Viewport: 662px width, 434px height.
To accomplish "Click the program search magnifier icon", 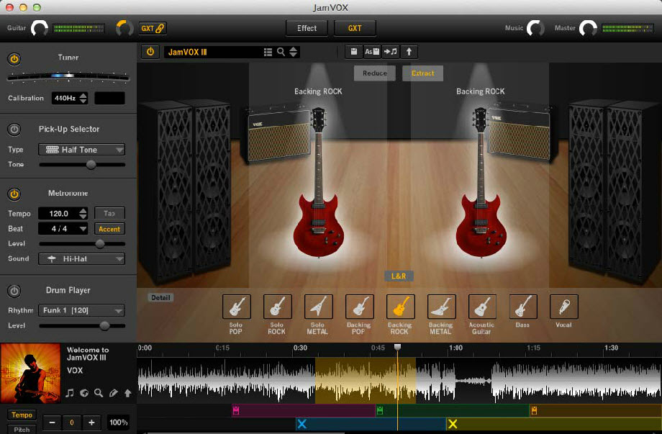I will (x=281, y=52).
